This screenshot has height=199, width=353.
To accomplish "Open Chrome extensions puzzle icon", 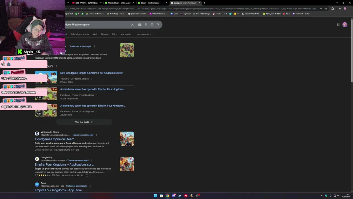I will 333,9.
